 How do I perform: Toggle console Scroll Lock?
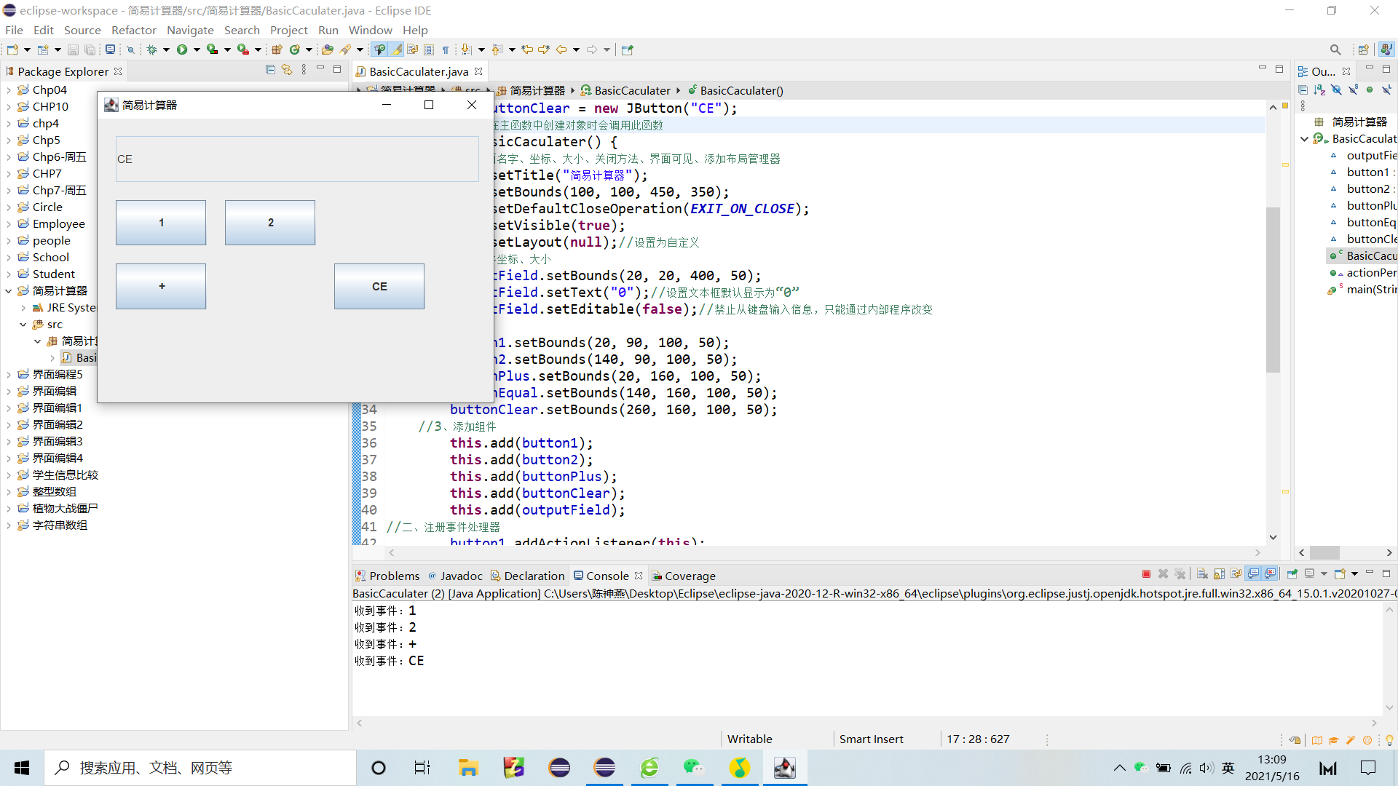[x=1219, y=574]
